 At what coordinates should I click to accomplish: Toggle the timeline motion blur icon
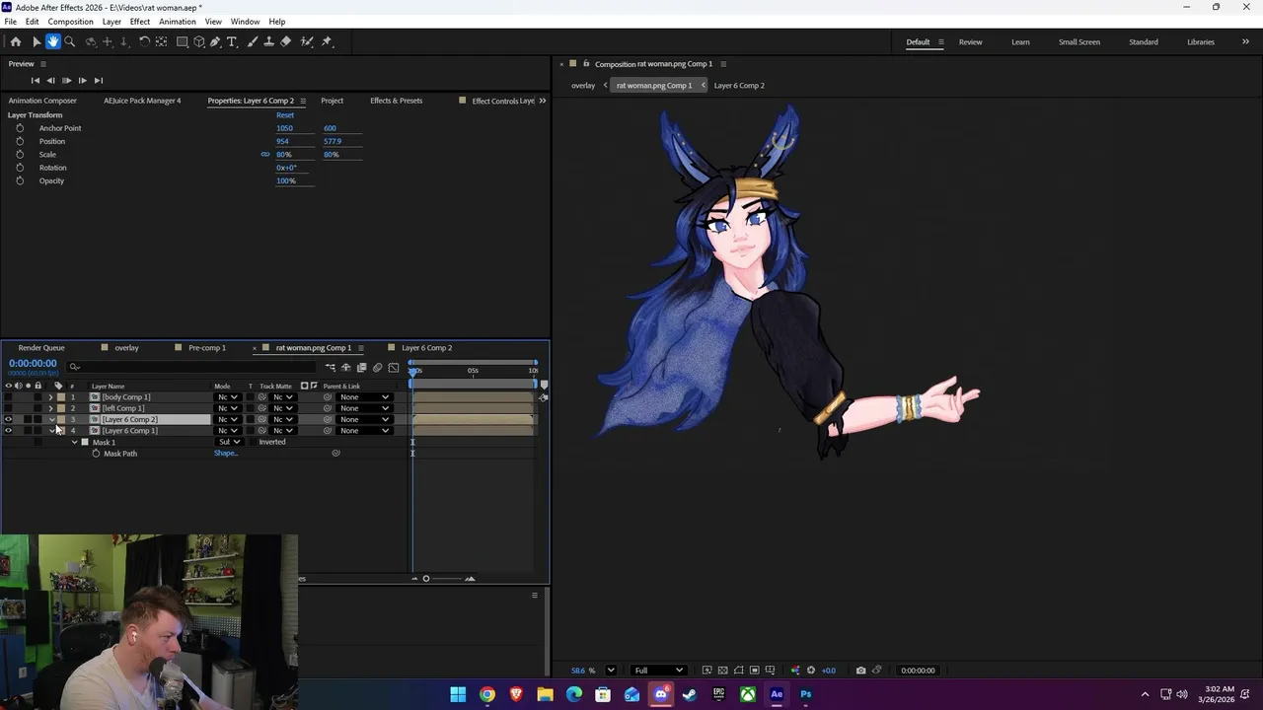click(377, 368)
